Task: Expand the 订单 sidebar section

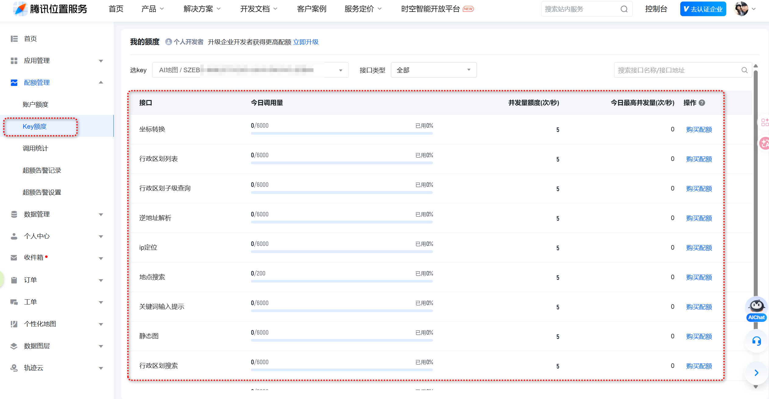Action: pos(101,280)
